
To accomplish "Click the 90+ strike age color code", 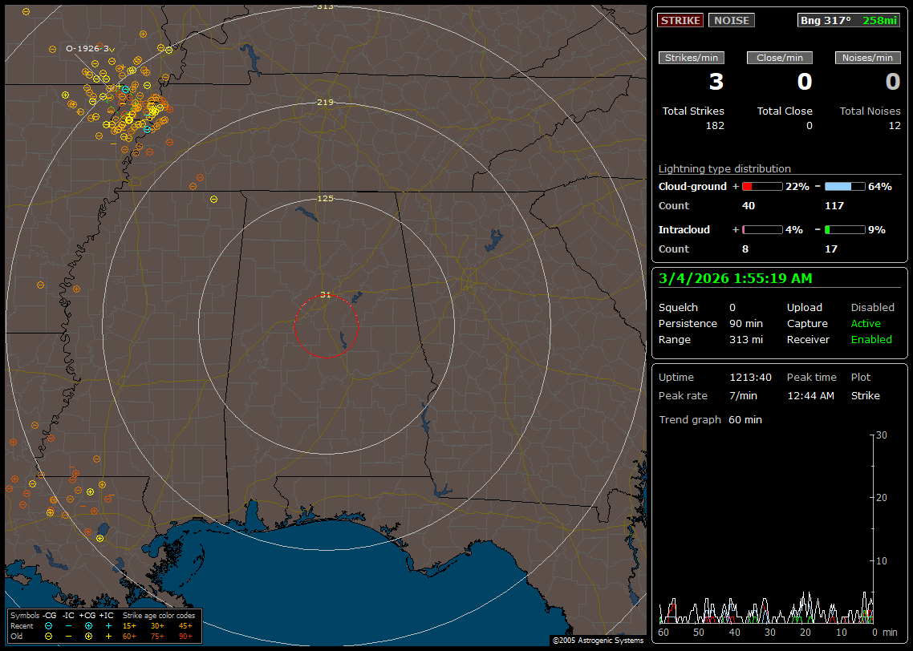I will click(x=184, y=636).
